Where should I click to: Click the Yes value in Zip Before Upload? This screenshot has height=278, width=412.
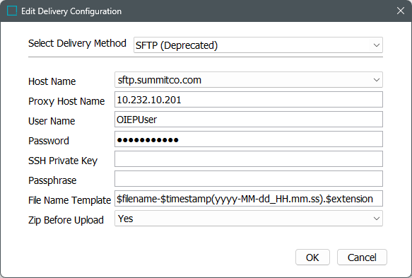tap(126, 219)
